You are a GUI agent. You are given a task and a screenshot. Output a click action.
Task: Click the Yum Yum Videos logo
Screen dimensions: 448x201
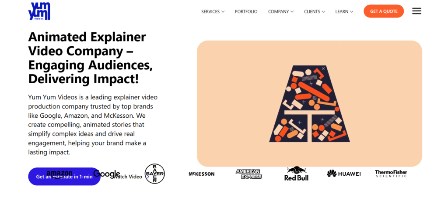39,11
